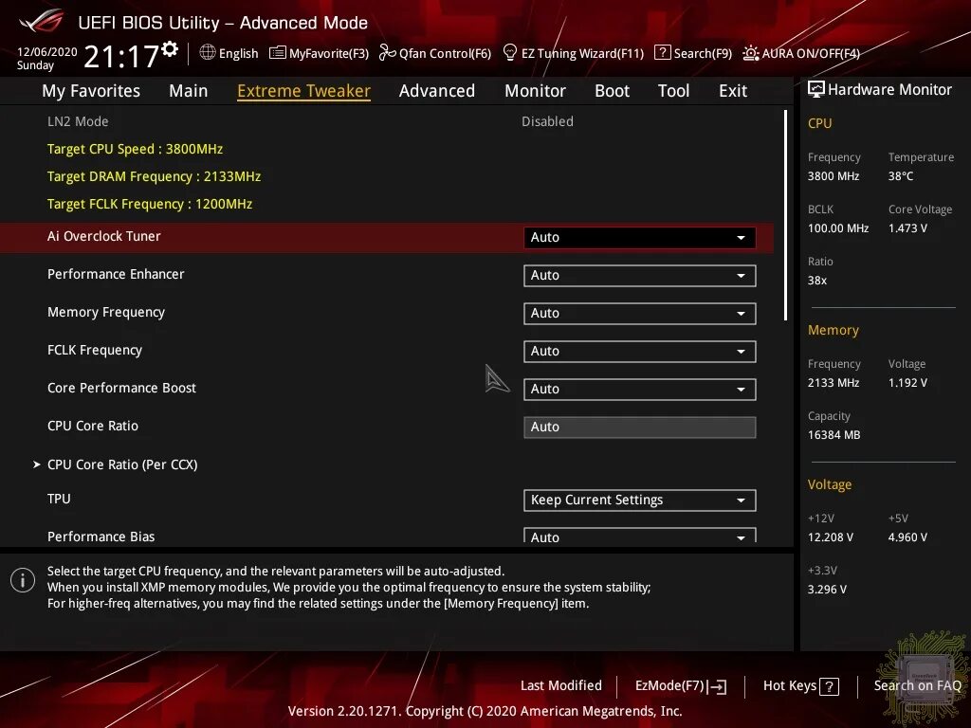The width and height of the screenshot is (971, 728).
Task: Click the settings list scrollbar
Action: (785, 215)
